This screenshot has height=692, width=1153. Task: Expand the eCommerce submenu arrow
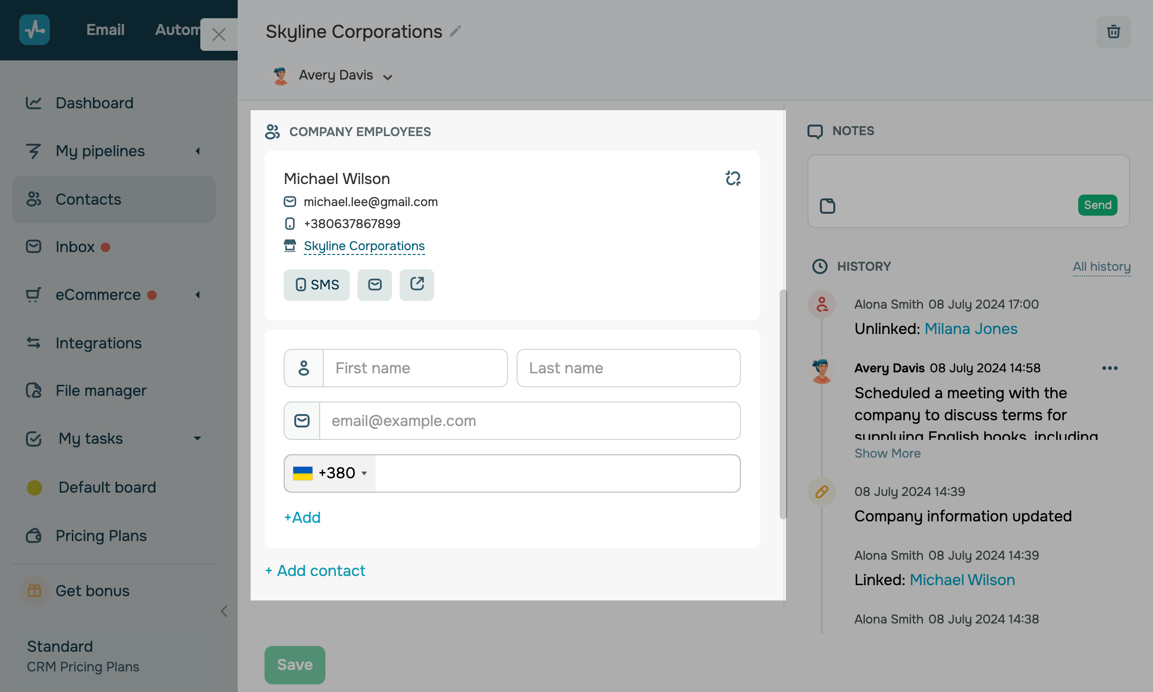tap(197, 295)
